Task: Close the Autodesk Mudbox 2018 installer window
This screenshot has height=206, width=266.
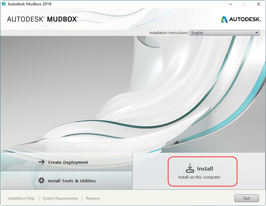Action: (258, 4)
